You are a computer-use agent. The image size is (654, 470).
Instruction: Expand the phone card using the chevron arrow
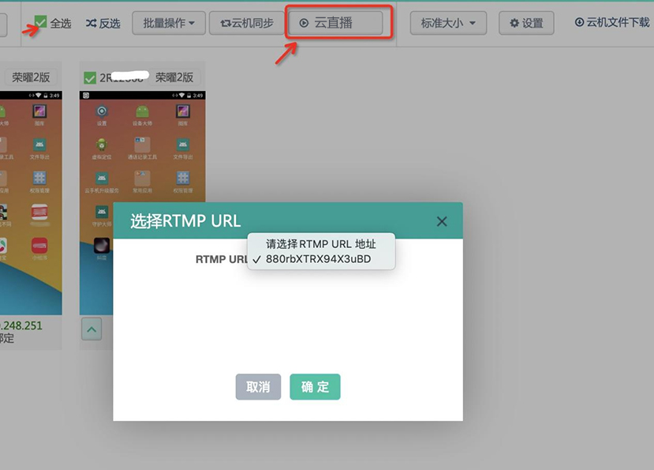point(92,329)
